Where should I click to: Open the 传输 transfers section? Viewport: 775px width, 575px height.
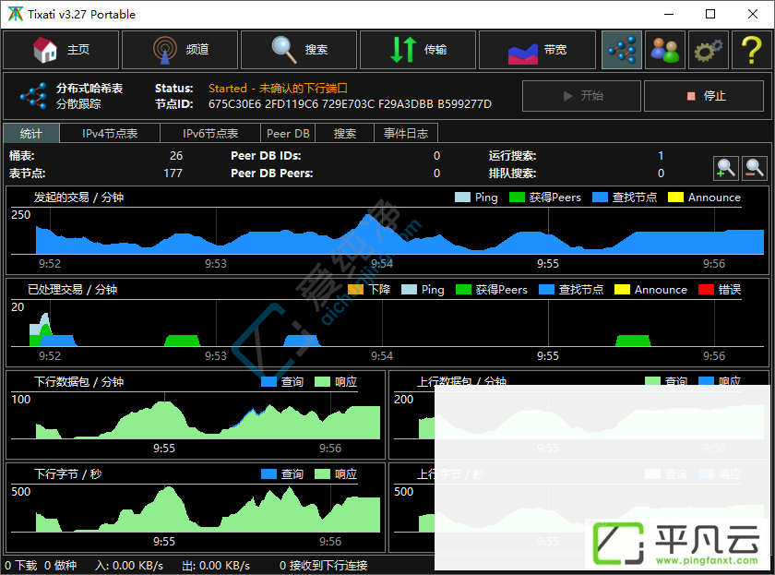pos(418,50)
